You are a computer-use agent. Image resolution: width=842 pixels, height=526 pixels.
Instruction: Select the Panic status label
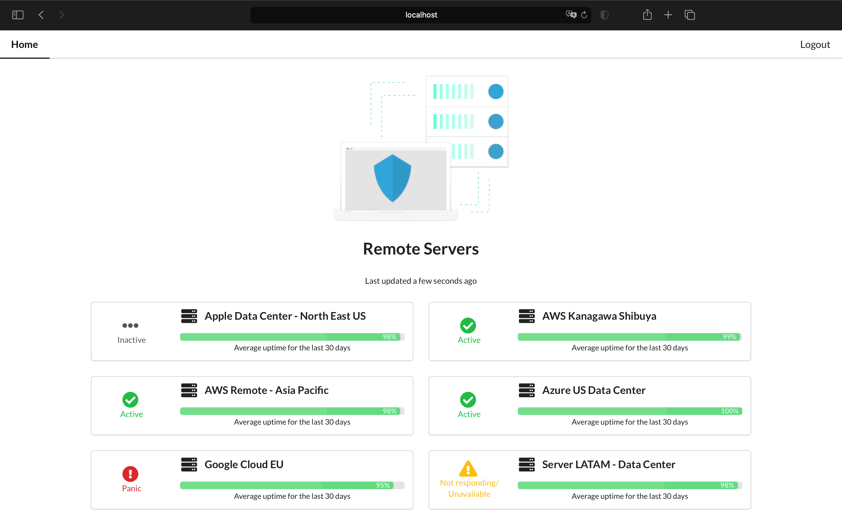point(132,488)
